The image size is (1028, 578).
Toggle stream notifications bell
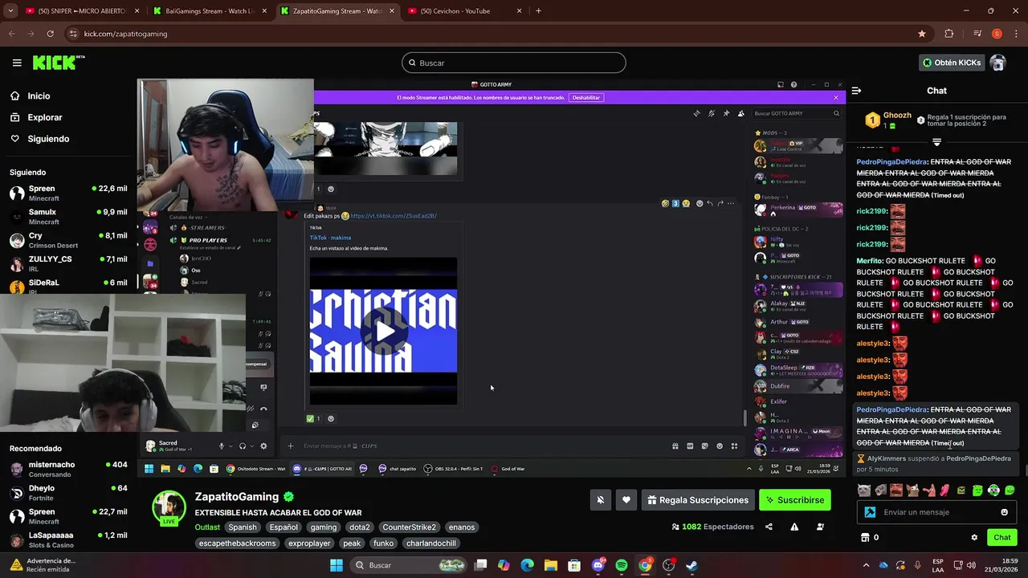pyautogui.click(x=600, y=500)
